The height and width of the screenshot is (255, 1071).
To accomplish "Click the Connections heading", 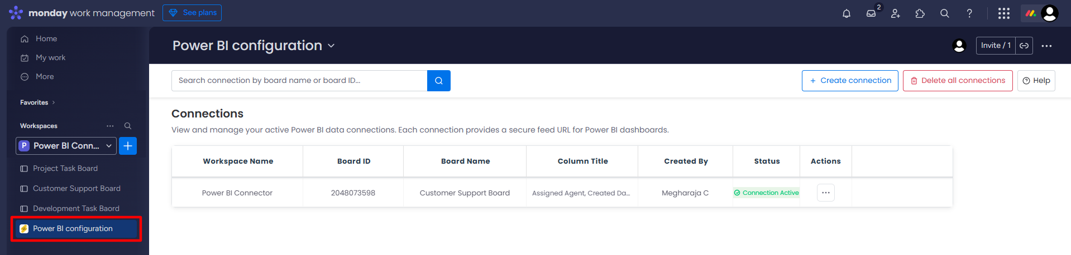I will tap(207, 114).
